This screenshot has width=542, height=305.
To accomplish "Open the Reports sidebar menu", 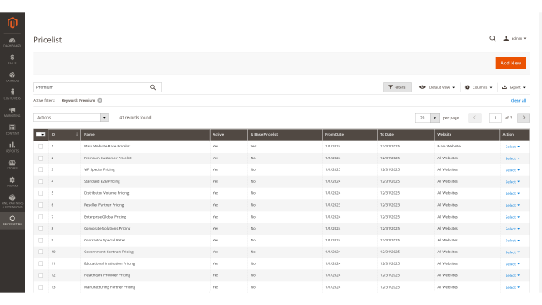I will pos(12,147).
